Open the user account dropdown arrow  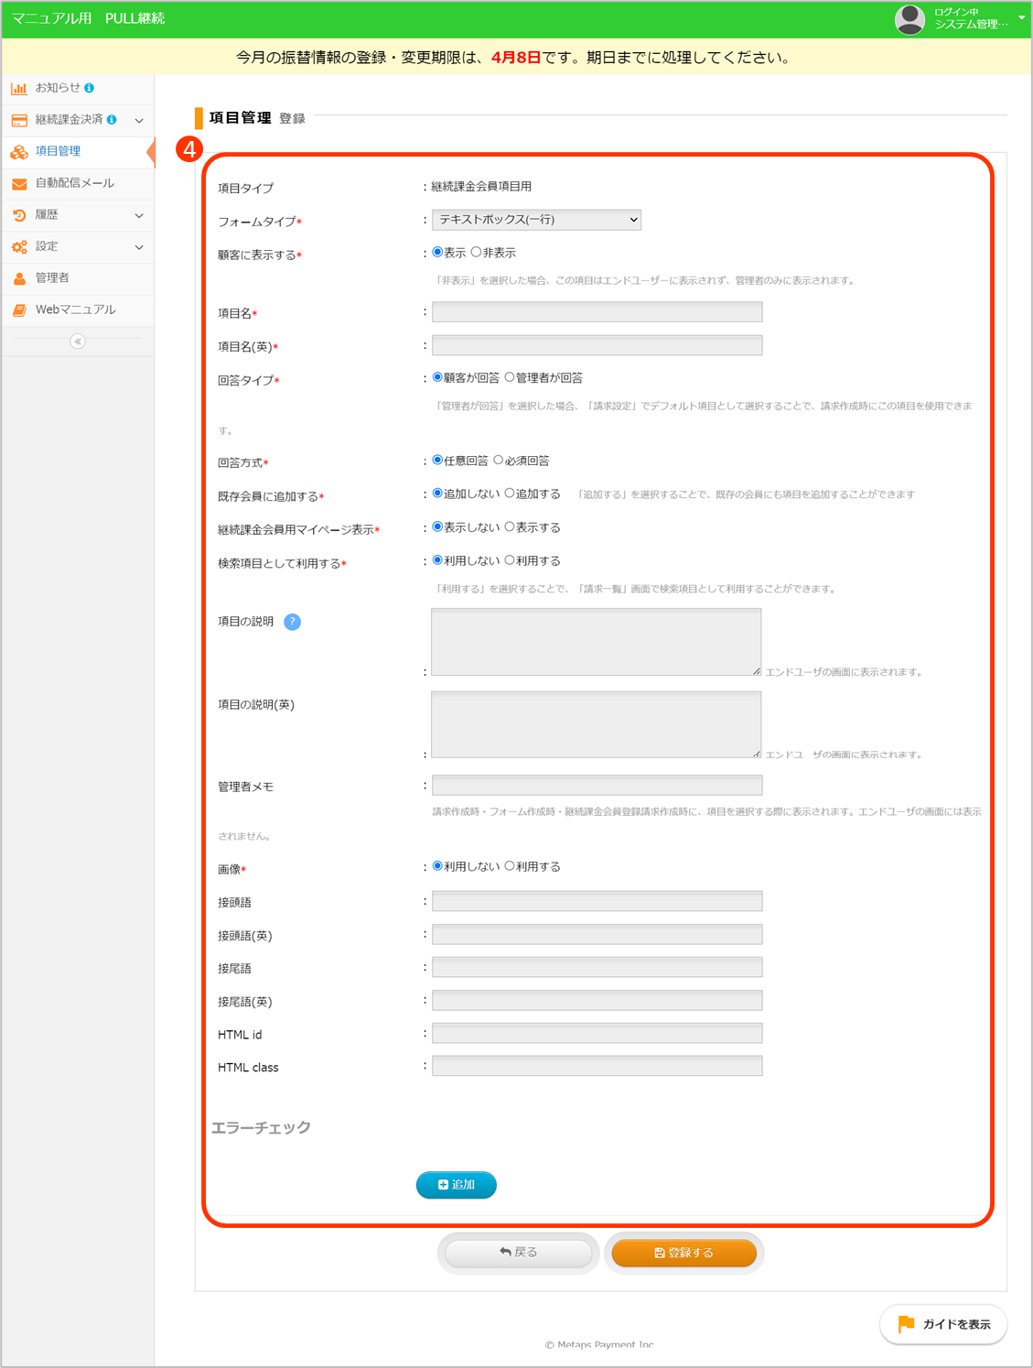pyautogui.click(x=1021, y=17)
